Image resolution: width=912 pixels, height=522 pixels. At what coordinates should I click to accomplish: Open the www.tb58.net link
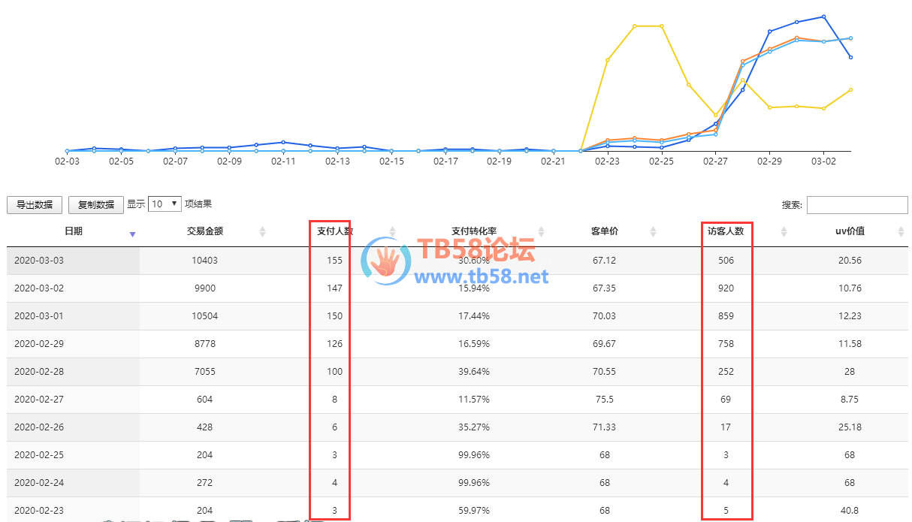point(482,277)
